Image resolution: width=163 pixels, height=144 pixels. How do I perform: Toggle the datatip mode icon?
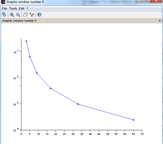tap(26, 15)
